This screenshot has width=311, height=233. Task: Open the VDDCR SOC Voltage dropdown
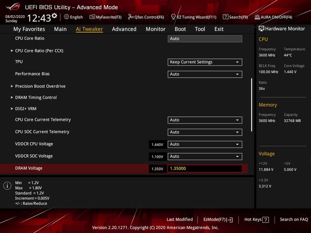pyautogui.click(x=205, y=156)
